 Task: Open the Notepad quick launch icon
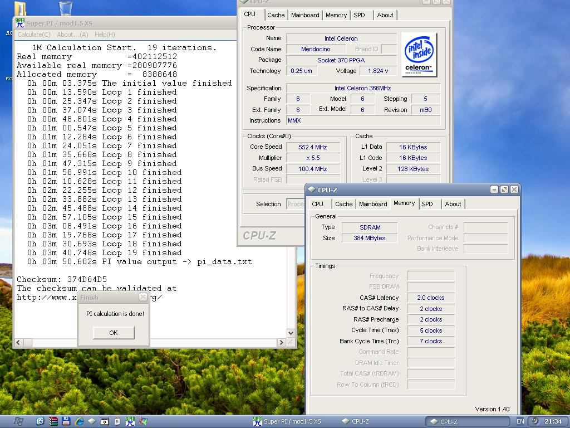coord(117,421)
